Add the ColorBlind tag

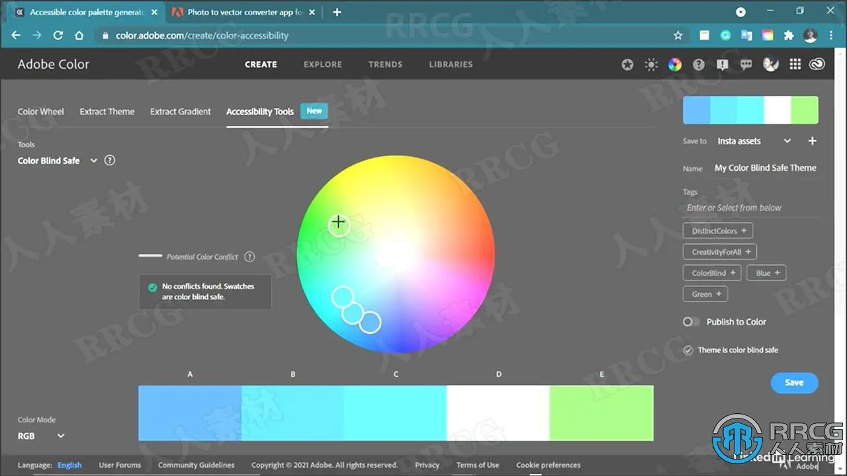[x=712, y=273]
